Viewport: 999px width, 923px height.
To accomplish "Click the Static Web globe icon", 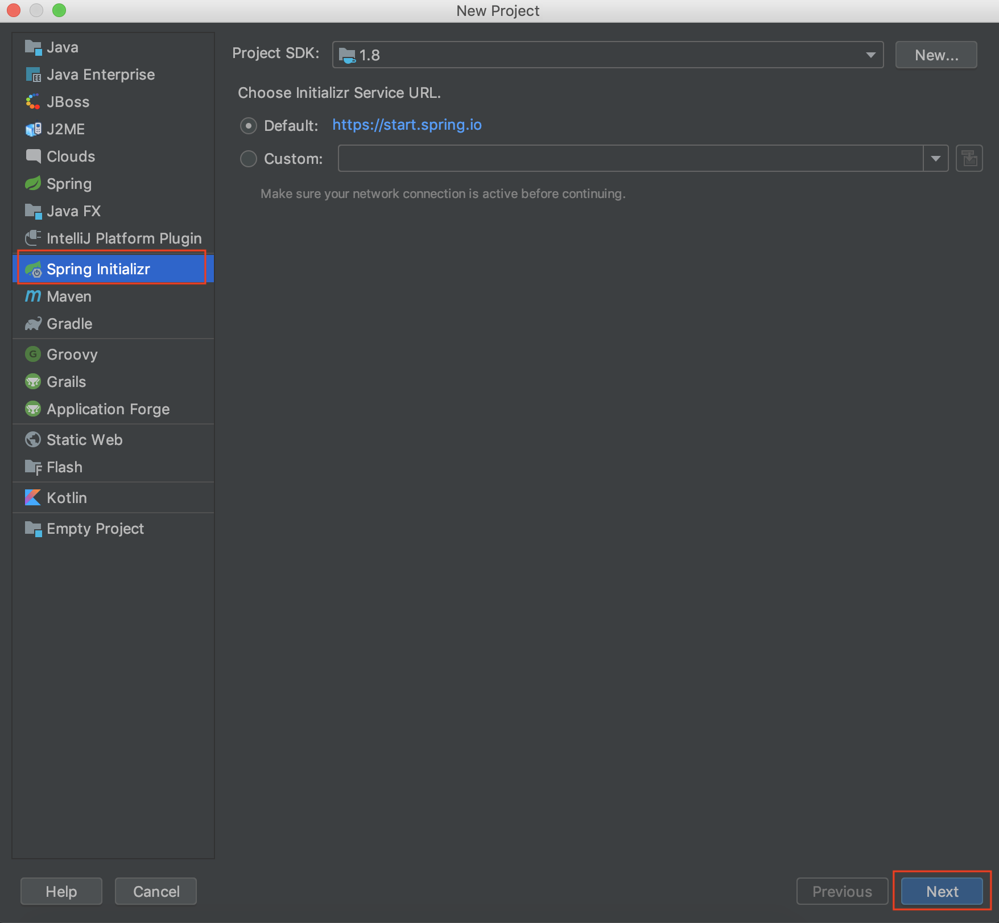I will click(x=33, y=440).
